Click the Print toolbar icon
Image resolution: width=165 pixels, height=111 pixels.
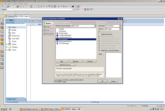(17, 7)
